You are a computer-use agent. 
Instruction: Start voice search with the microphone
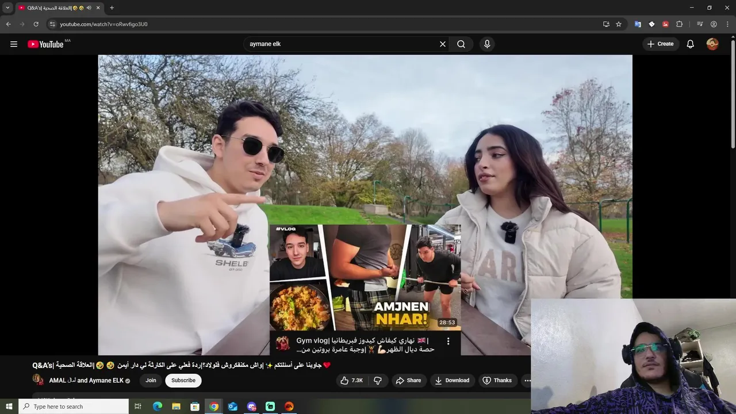tap(487, 44)
